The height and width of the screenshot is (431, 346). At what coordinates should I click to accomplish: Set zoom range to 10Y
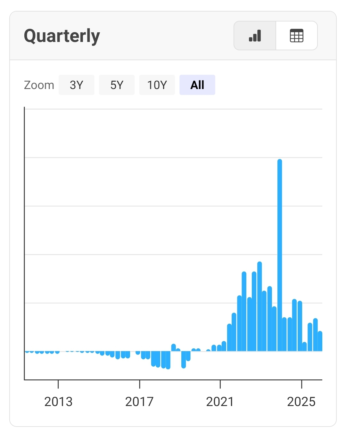click(x=157, y=85)
